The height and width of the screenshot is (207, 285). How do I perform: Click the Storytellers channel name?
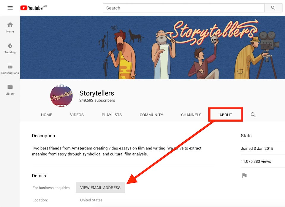96,93
